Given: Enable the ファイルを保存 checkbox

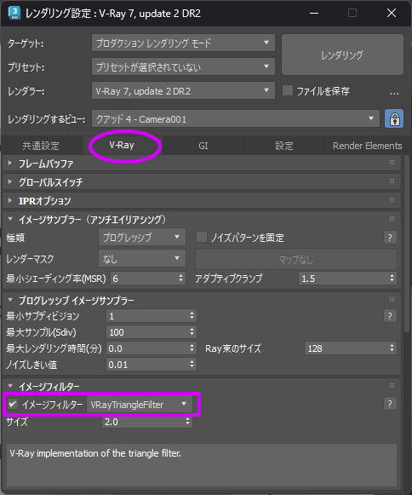Looking at the screenshot, I should click(288, 90).
